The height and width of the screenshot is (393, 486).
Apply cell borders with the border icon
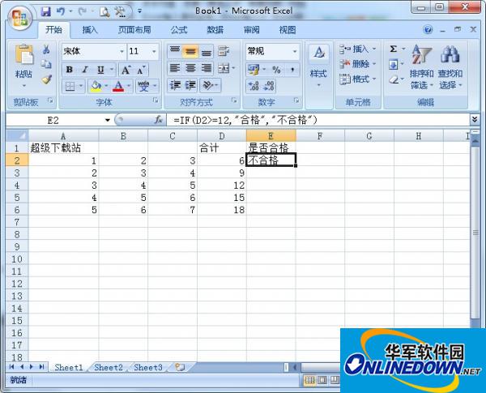point(70,86)
